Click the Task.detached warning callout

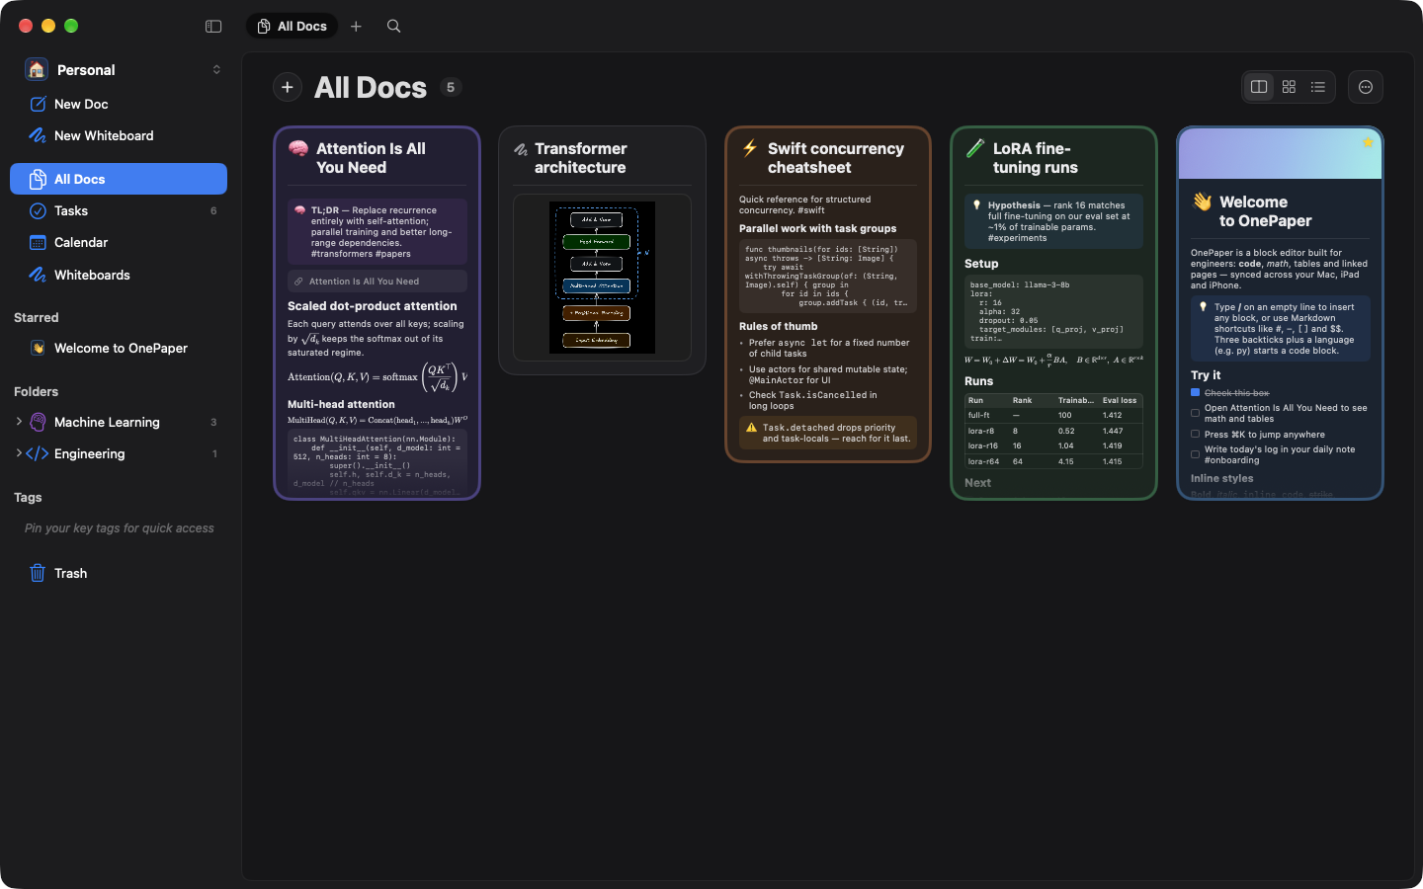(x=828, y=433)
